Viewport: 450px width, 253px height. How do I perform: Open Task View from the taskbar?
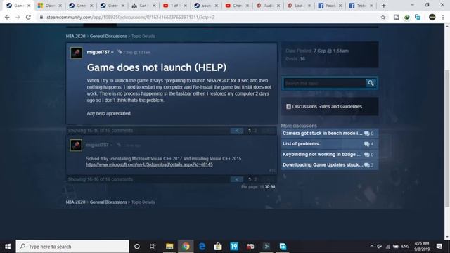[153, 247]
